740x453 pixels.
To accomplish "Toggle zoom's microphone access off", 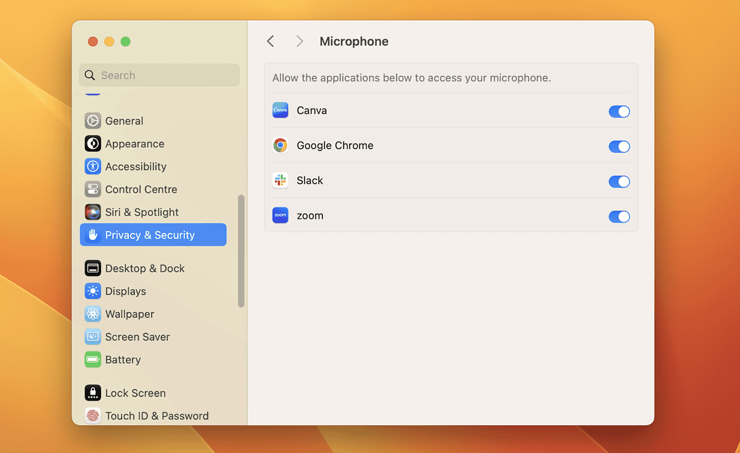I will (619, 216).
